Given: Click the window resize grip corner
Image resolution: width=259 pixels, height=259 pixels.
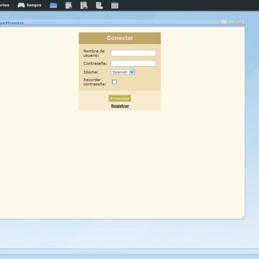Looking at the screenshot, I should 243,217.
